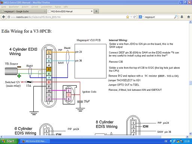
Task: Open the Datei menu
Action: 4,7
